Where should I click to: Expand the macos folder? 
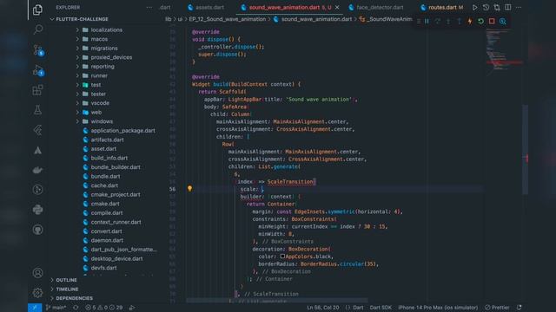coord(99,39)
